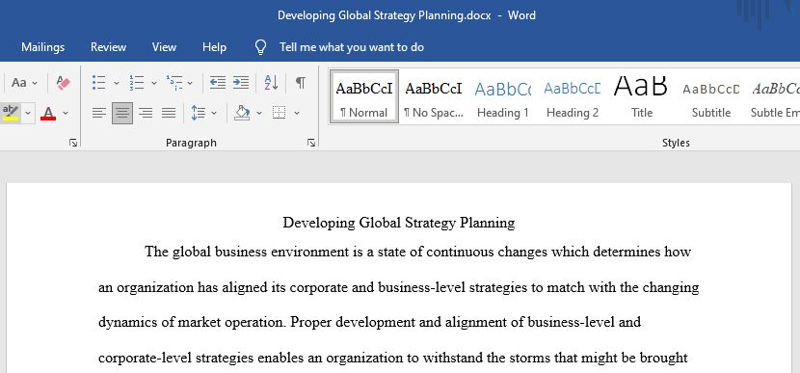This screenshot has height=373, width=800.
Task: Apply the Subtle Emphasis style
Action: [776, 97]
